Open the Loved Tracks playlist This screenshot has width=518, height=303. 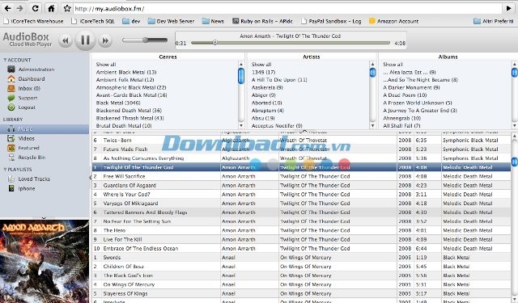(29, 179)
